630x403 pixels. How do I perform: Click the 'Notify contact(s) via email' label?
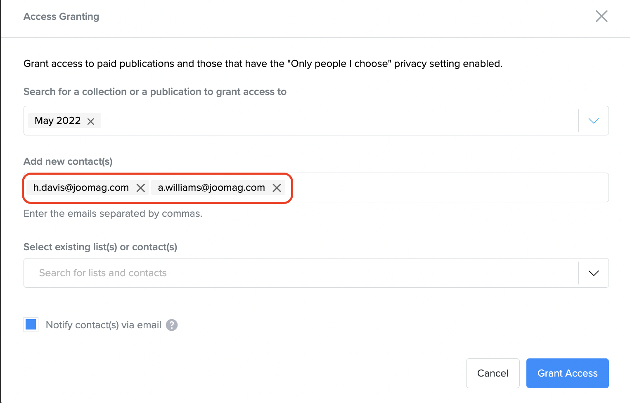[x=103, y=325]
